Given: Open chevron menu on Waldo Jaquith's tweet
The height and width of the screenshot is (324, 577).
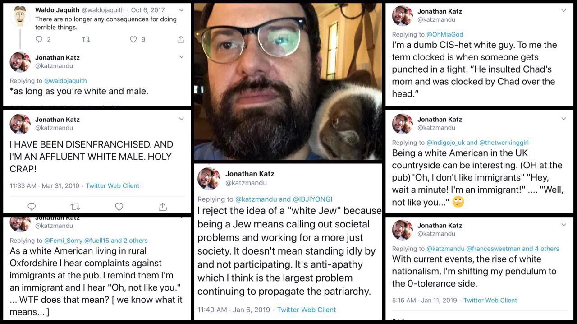Looking at the screenshot, I should [x=181, y=9].
